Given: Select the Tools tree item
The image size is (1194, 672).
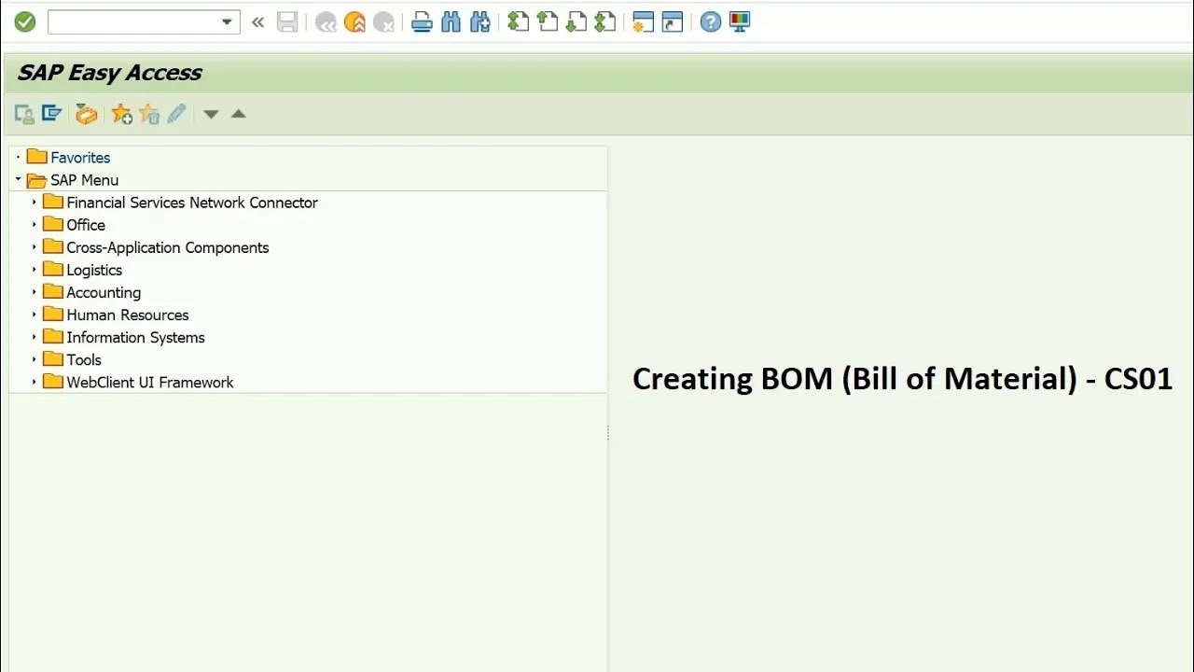Looking at the screenshot, I should pyautogui.click(x=84, y=359).
